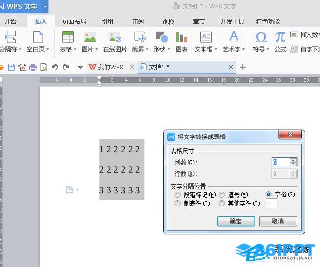Expand the 艺术字 dropdown arrow
Screen dimensions: 320x267
[x=243, y=49]
